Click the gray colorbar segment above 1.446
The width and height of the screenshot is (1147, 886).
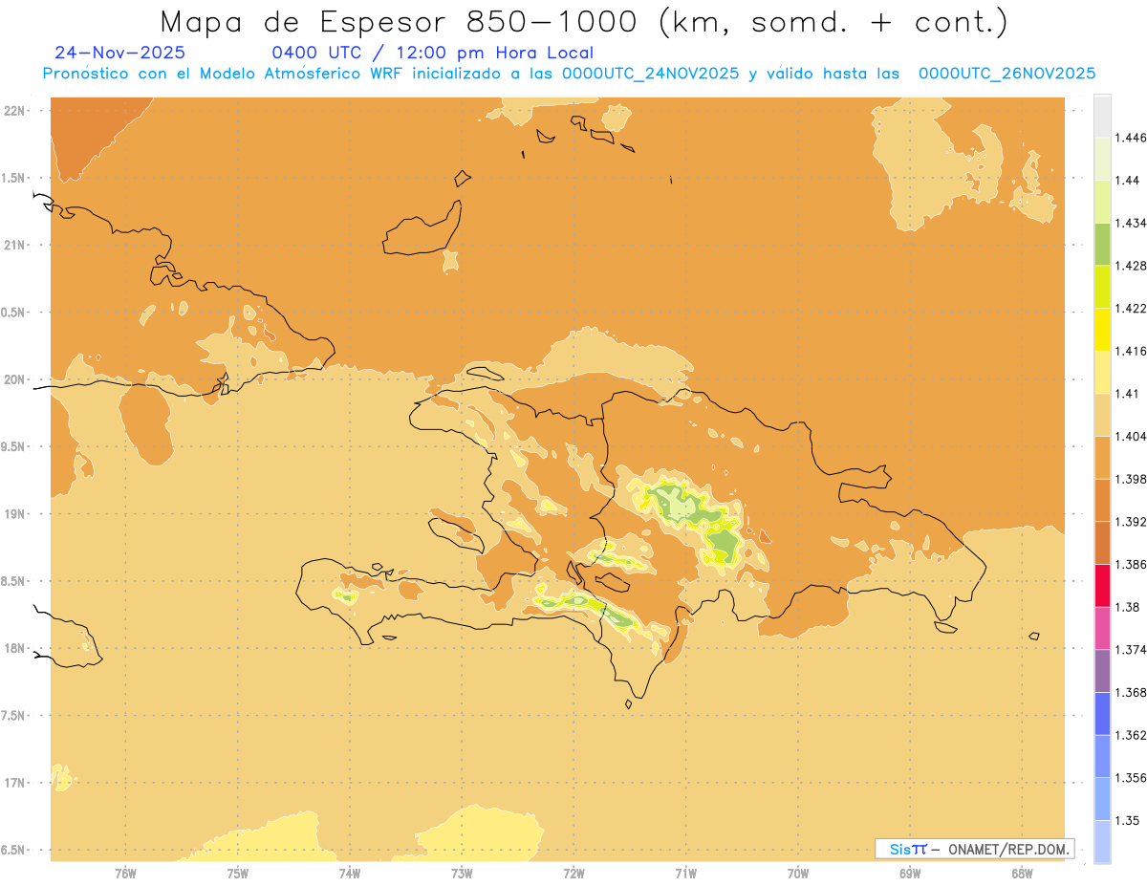(x=1102, y=116)
